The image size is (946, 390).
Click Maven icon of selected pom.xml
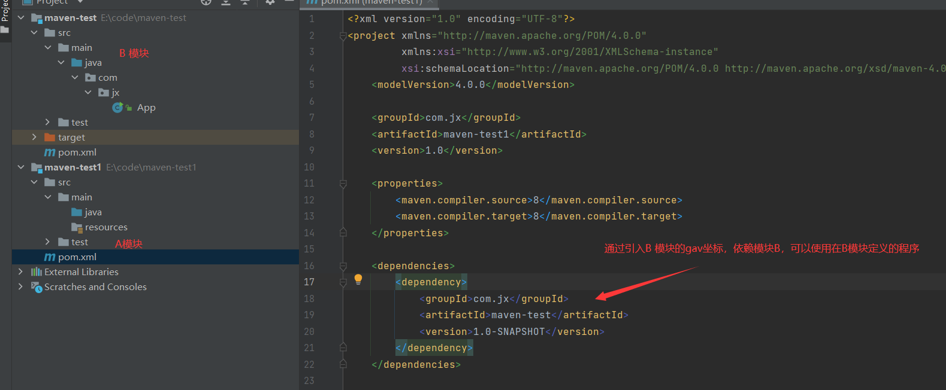pos(50,257)
